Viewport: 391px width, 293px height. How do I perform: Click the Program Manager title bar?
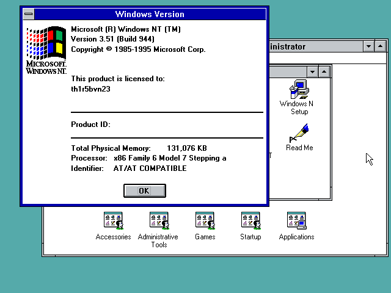316,46
